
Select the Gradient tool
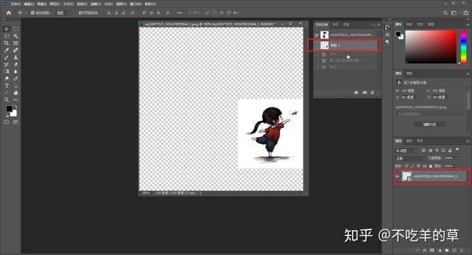pyautogui.click(x=7, y=71)
